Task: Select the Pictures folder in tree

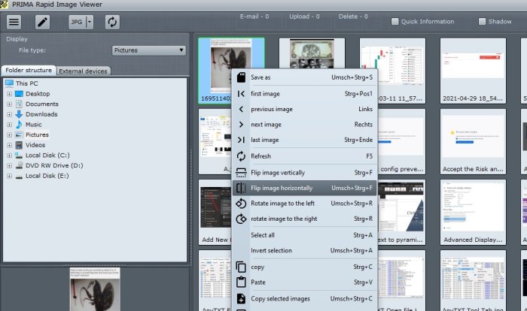Action: [37, 134]
